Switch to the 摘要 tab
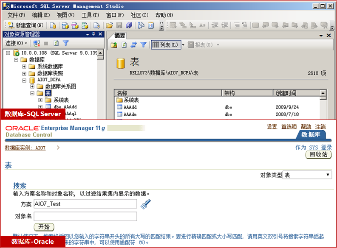337x248 pixels. [119, 35]
